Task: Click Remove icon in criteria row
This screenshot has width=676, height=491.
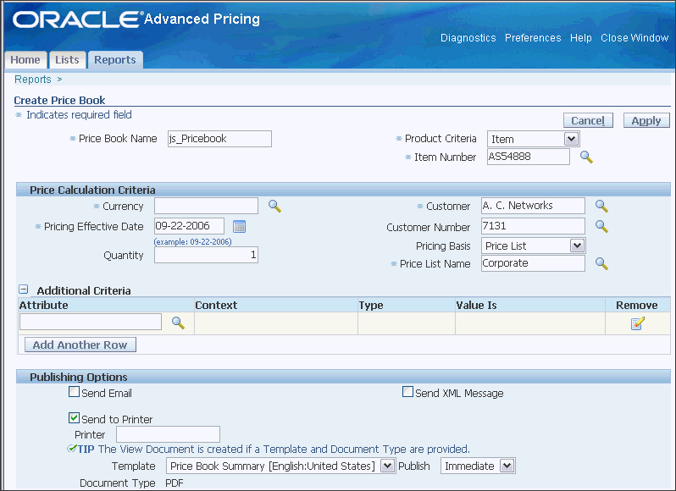Action: click(x=638, y=323)
